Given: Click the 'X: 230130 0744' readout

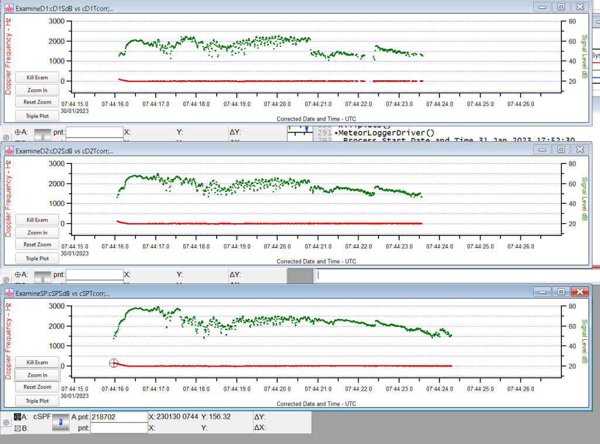Looking at the screenshot, I should pyautogui.click(x=173, y=416).
